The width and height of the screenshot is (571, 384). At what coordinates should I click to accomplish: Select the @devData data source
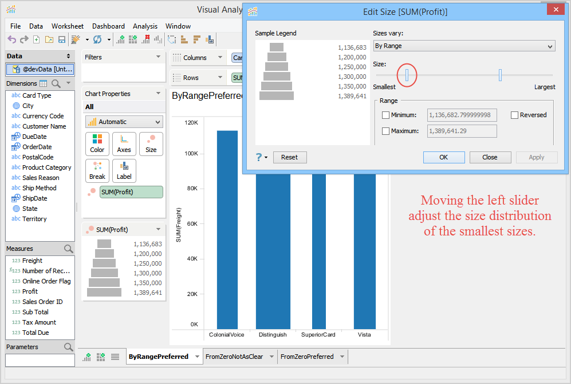(40, 69)
